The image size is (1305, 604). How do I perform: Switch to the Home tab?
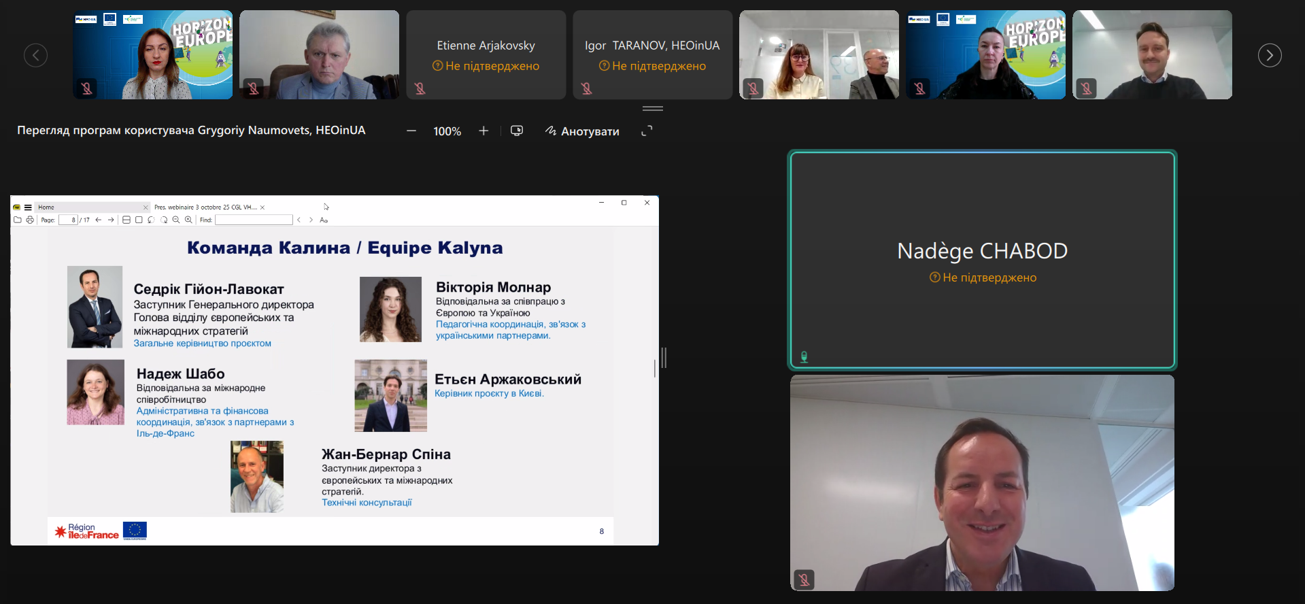tap(46, 207)
